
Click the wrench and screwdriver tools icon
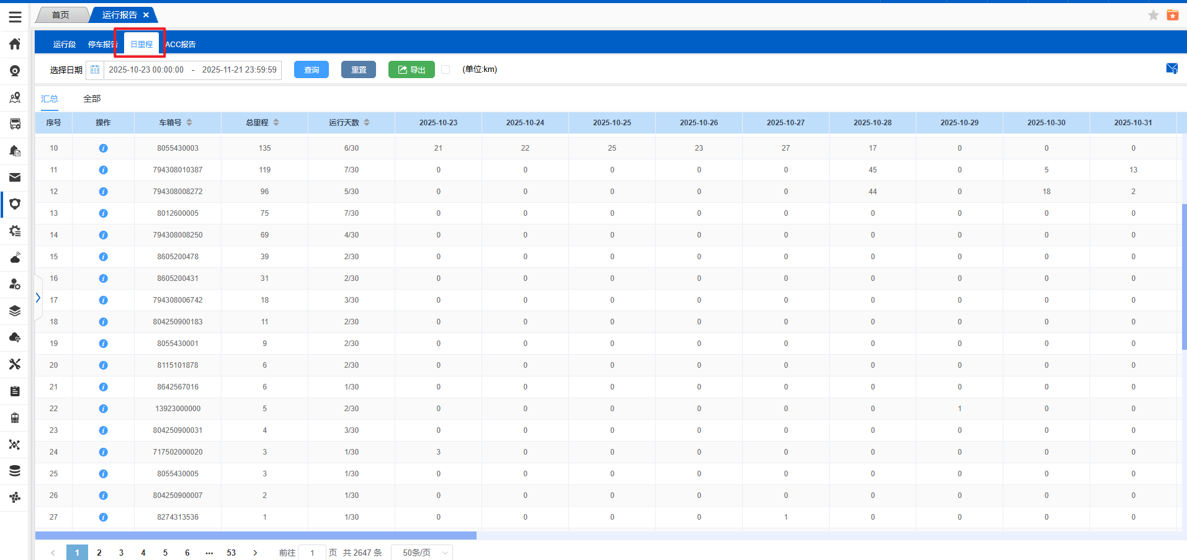click(x=15, y=364)
